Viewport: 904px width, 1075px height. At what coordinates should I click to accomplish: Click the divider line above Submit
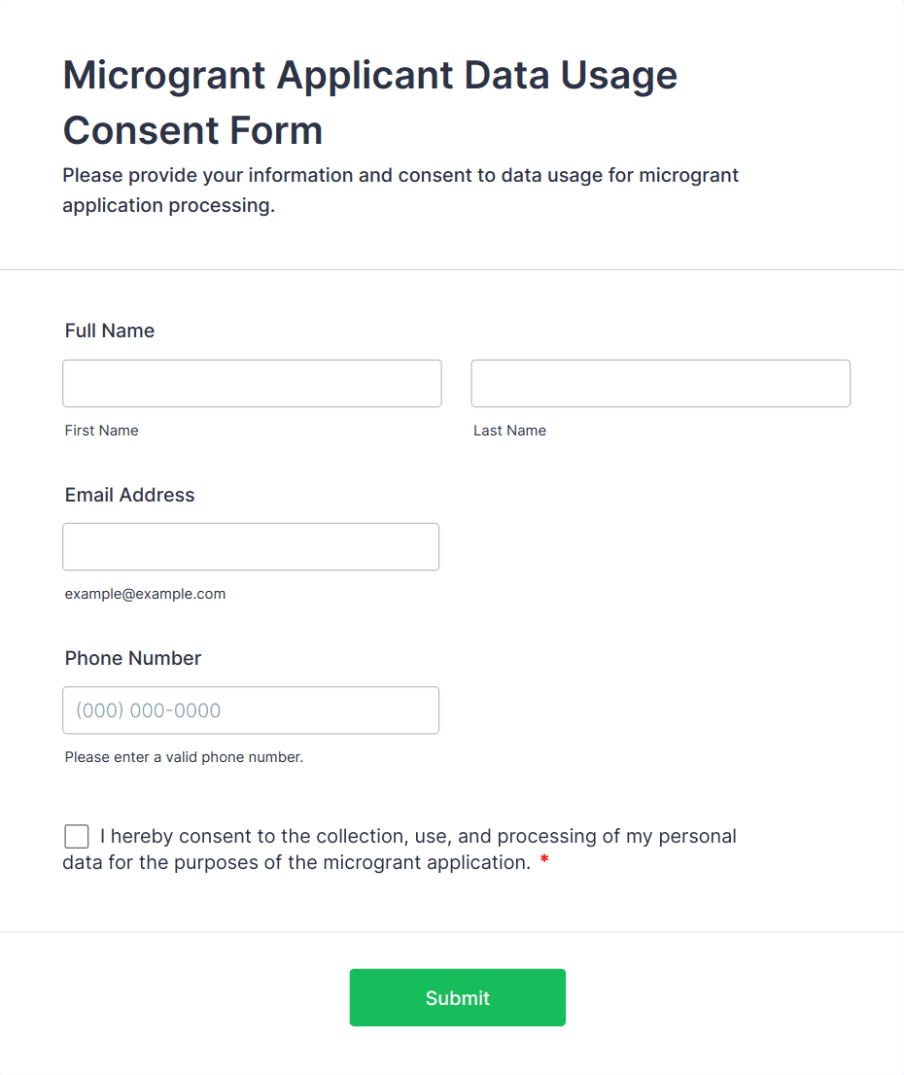(x=452, y=932)
